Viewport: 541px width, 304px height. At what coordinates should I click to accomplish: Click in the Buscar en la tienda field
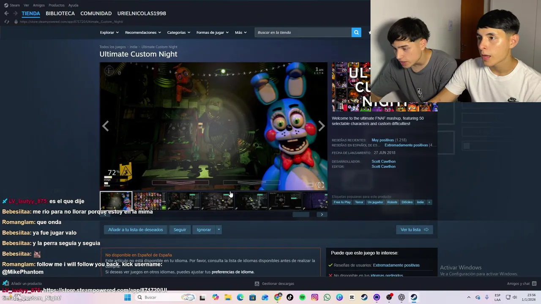(x=303, y=33)
